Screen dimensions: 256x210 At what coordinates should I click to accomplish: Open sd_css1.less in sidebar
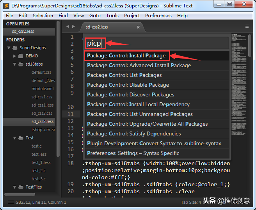click(43, 105)
